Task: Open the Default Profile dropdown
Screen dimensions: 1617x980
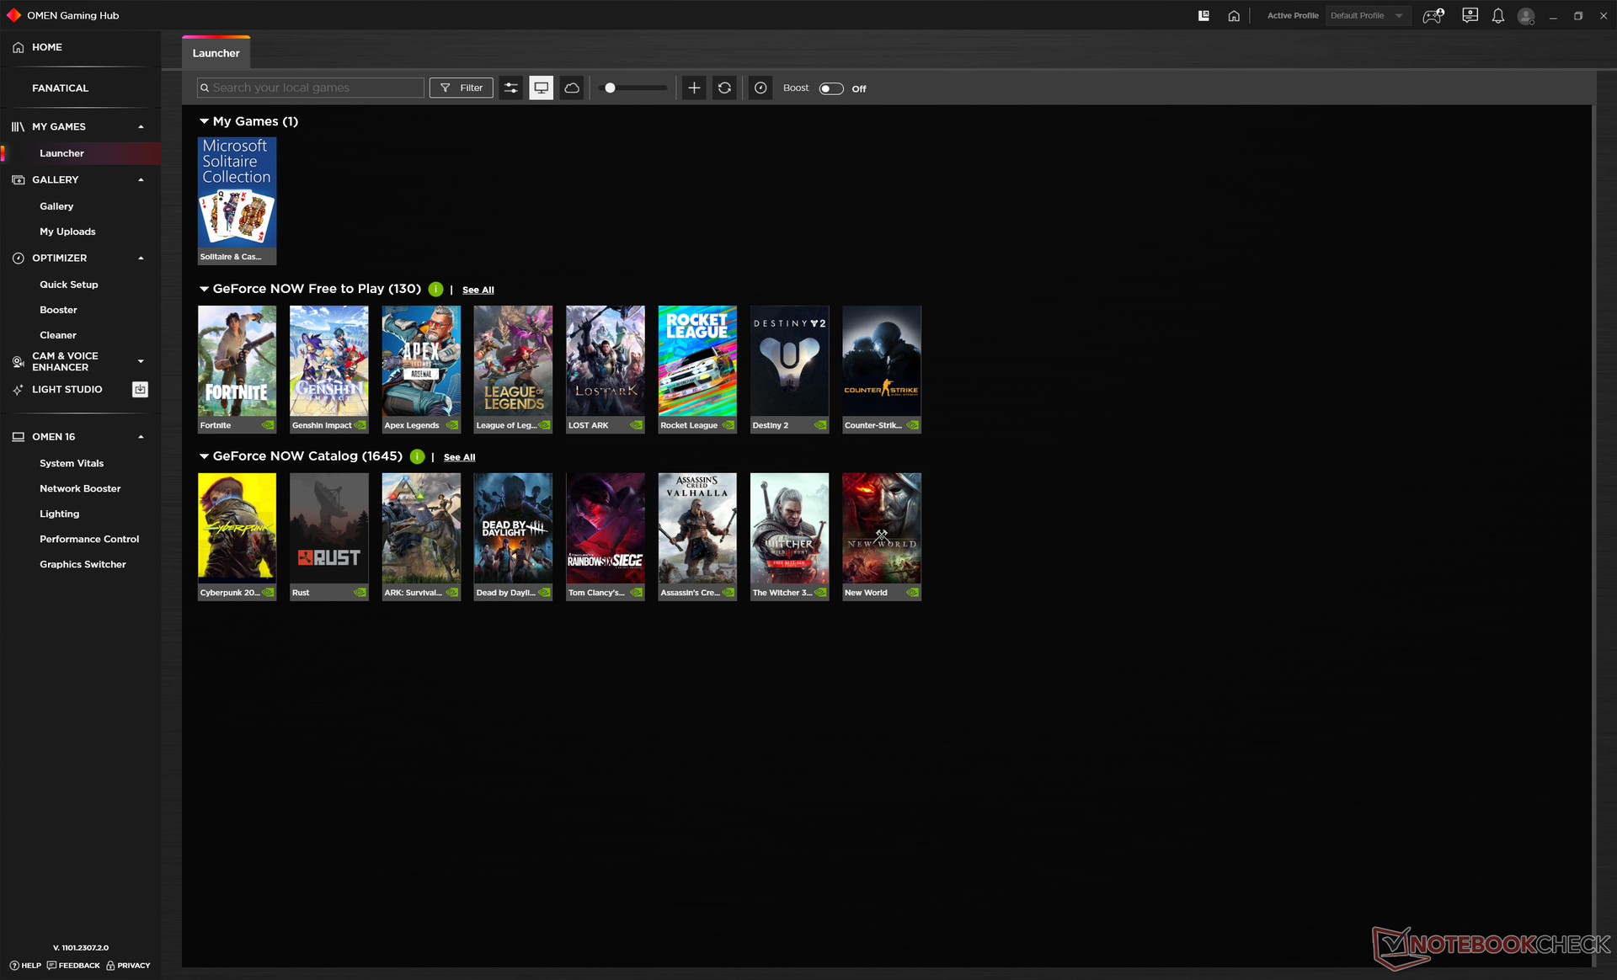Action: [1367, 16]
